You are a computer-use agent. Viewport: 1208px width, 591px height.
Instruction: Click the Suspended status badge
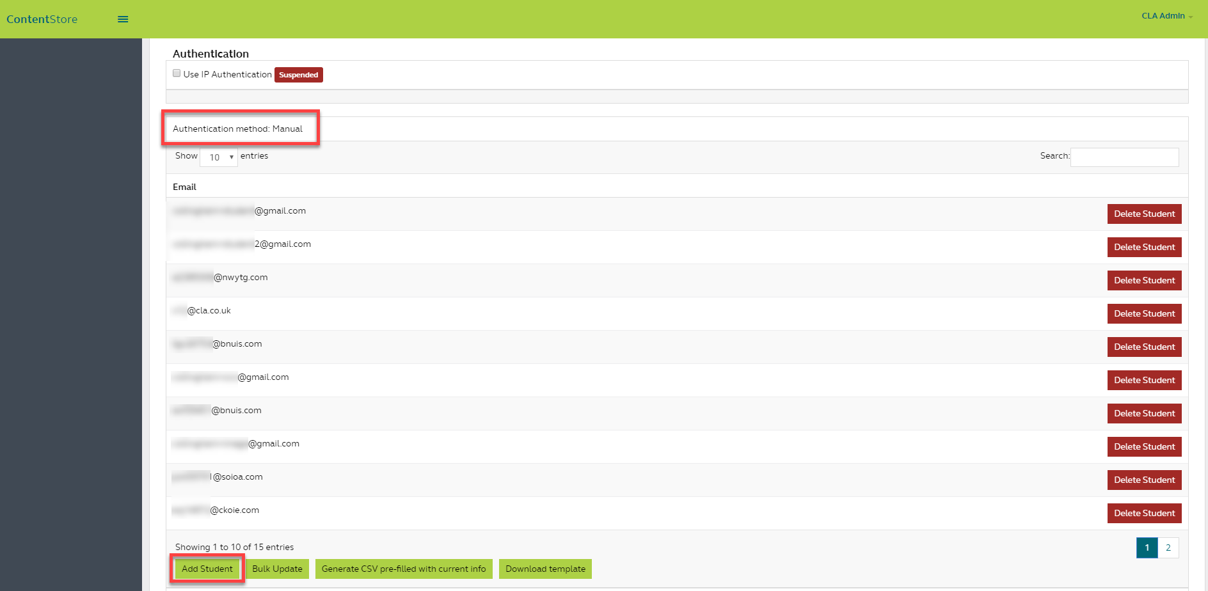pyautogui.click(x=298, y=75)
